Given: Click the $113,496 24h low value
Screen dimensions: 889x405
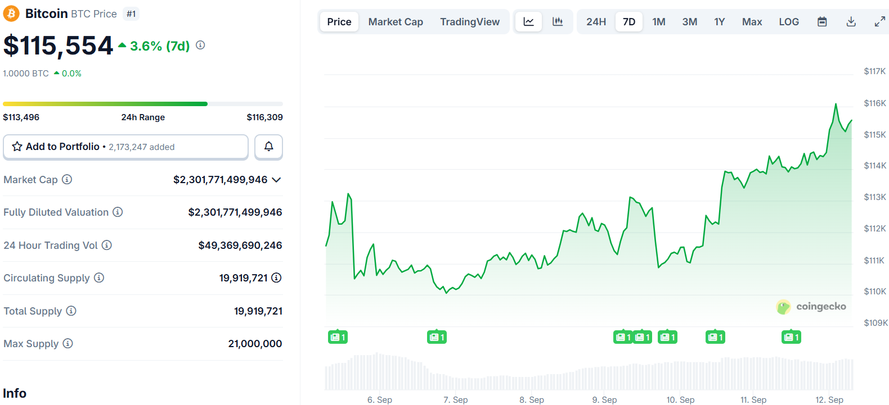Looking at the screenshot, I should pyautogui.click(x=21, y=117).
